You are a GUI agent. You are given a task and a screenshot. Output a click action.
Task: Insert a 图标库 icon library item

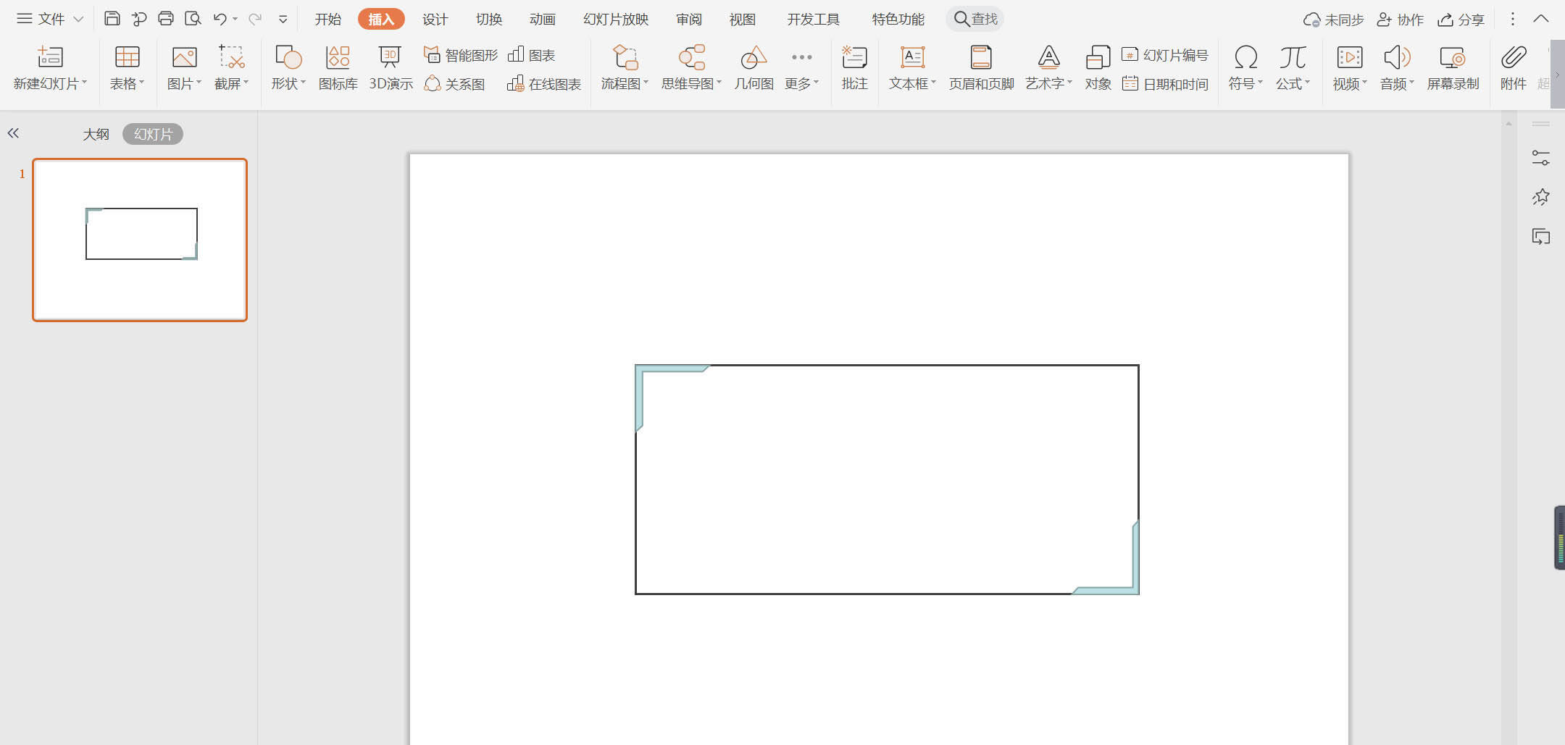pos(338,68)
